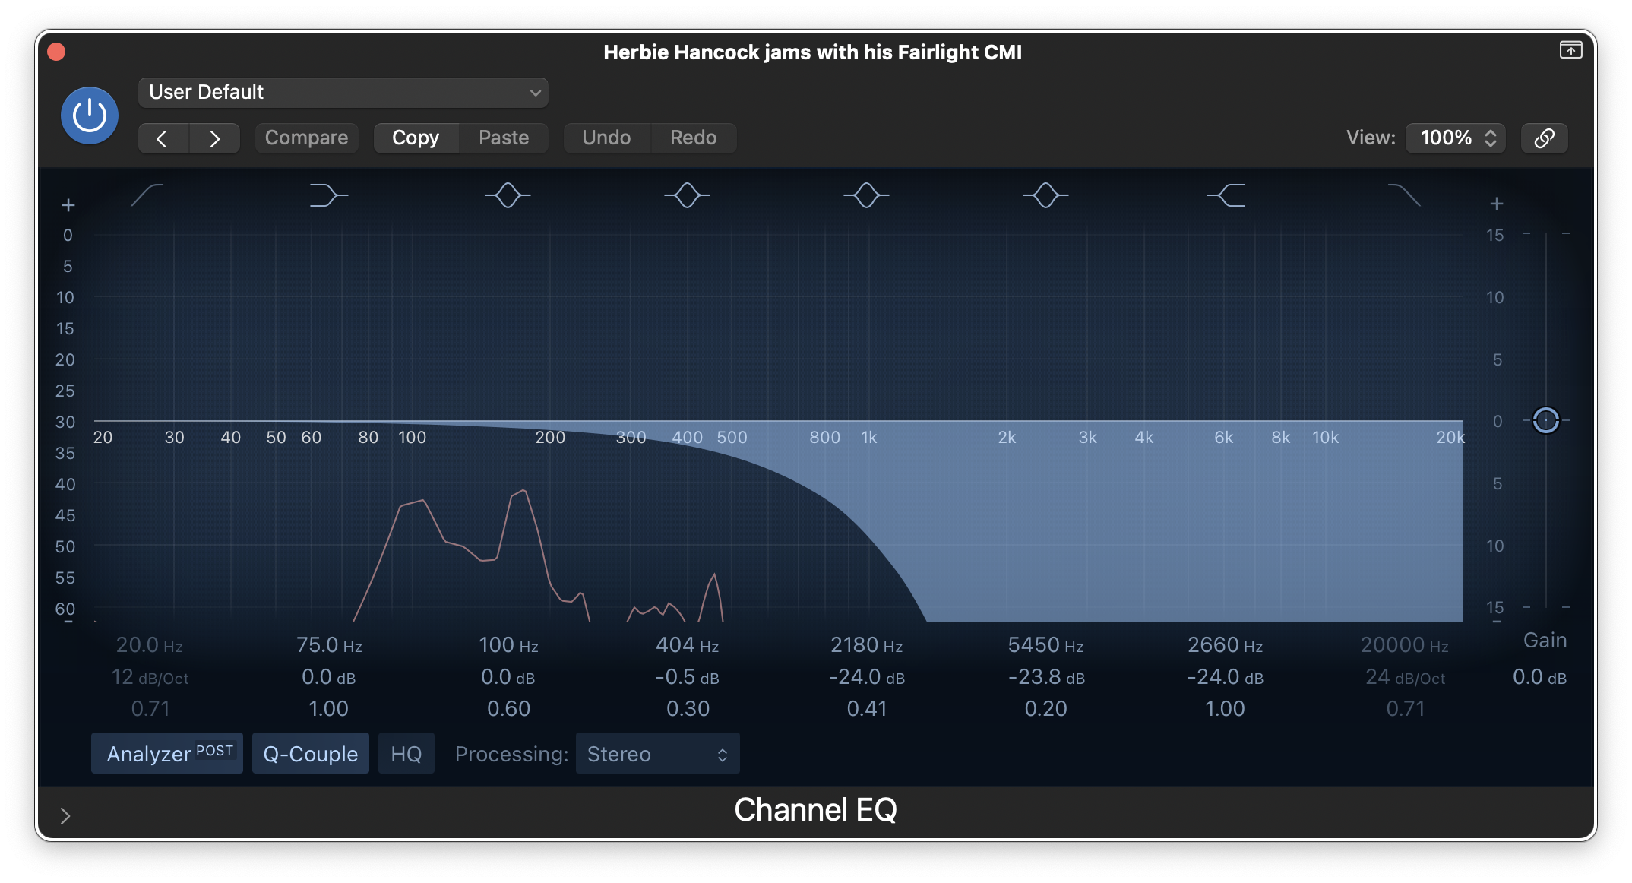Image resolution: width=1632 pixels, height=883 pixels.
Task: Disable Q-Couple
Action: (310, 753)
